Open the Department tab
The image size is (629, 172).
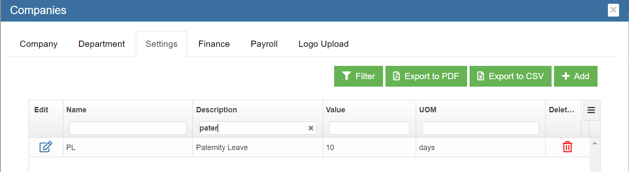101,44
